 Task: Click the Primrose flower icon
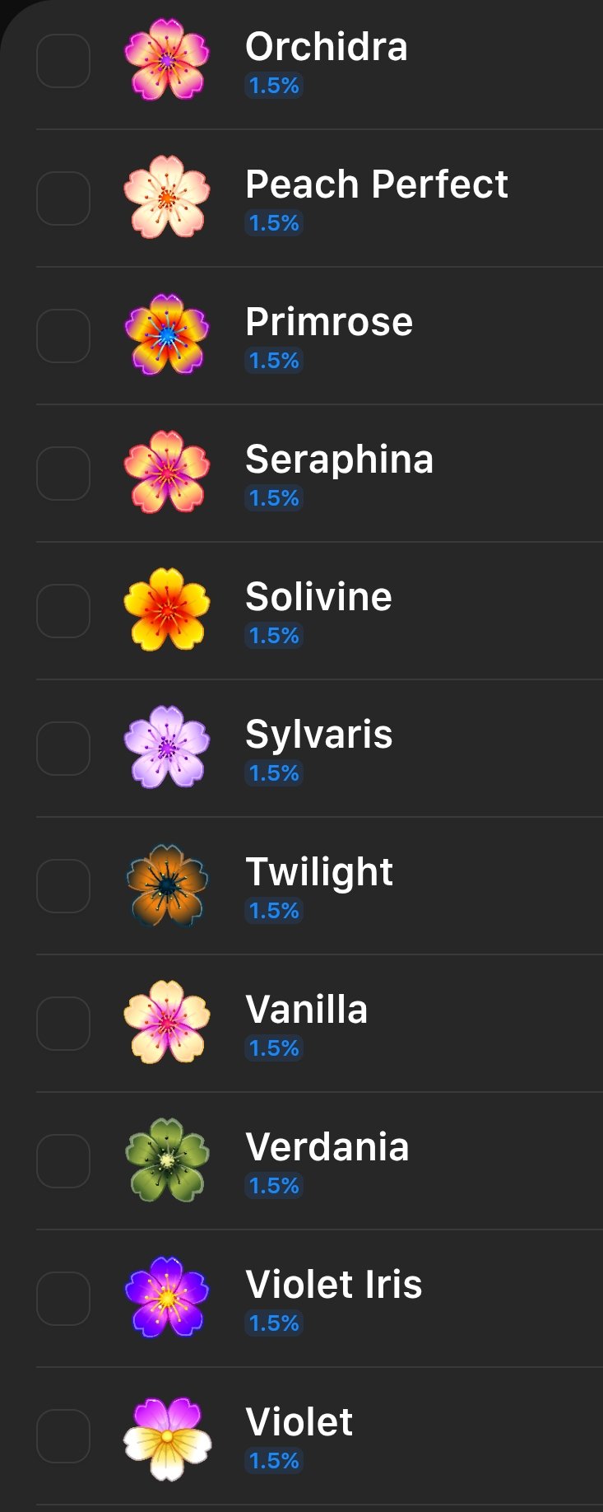[167, 335]
